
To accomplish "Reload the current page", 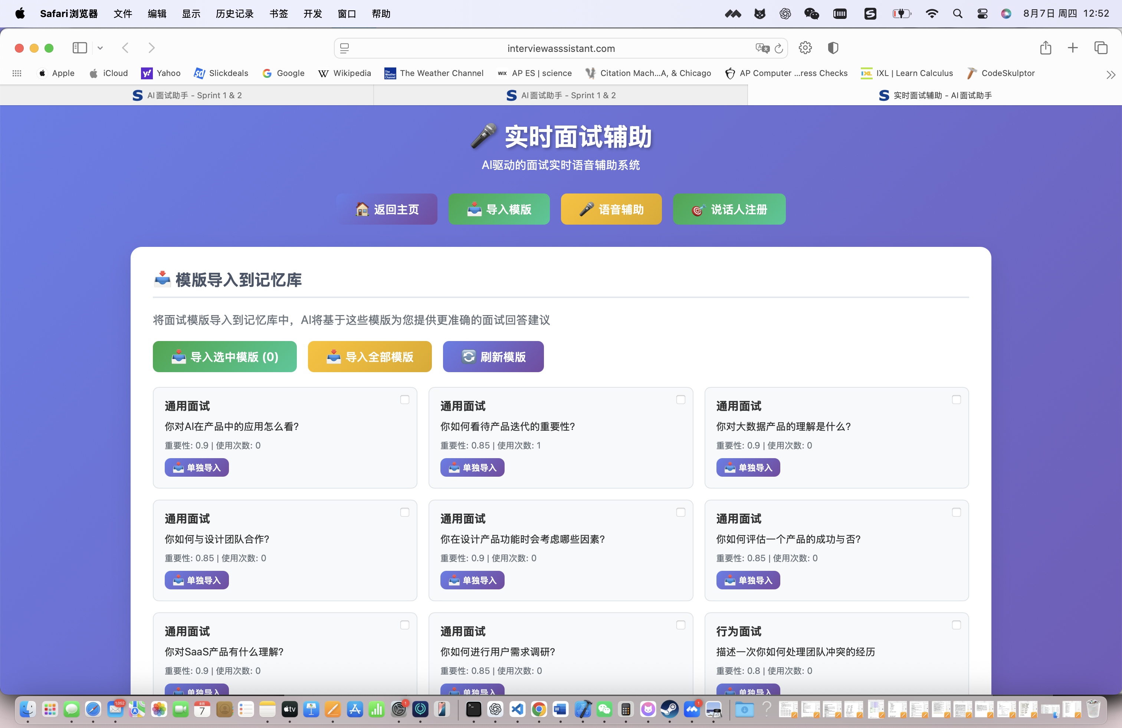I will [x=779, y=48].
